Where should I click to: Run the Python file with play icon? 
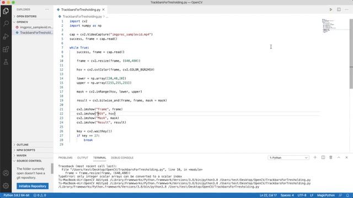[331, 10]
